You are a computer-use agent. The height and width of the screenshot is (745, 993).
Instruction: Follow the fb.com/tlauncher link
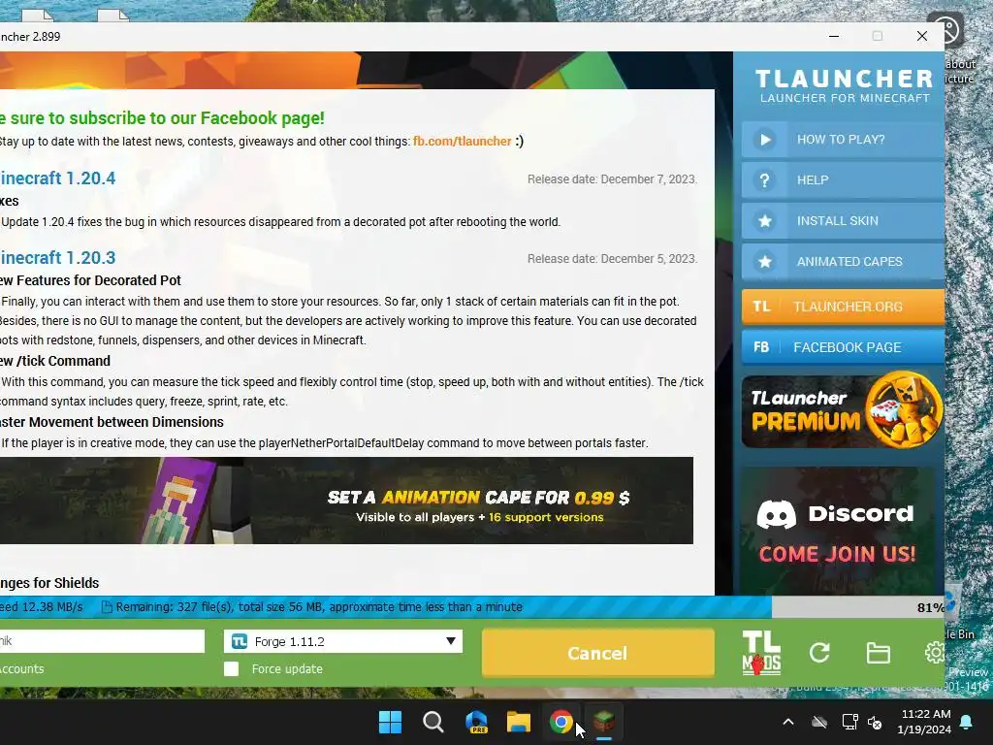click(462, 142)
